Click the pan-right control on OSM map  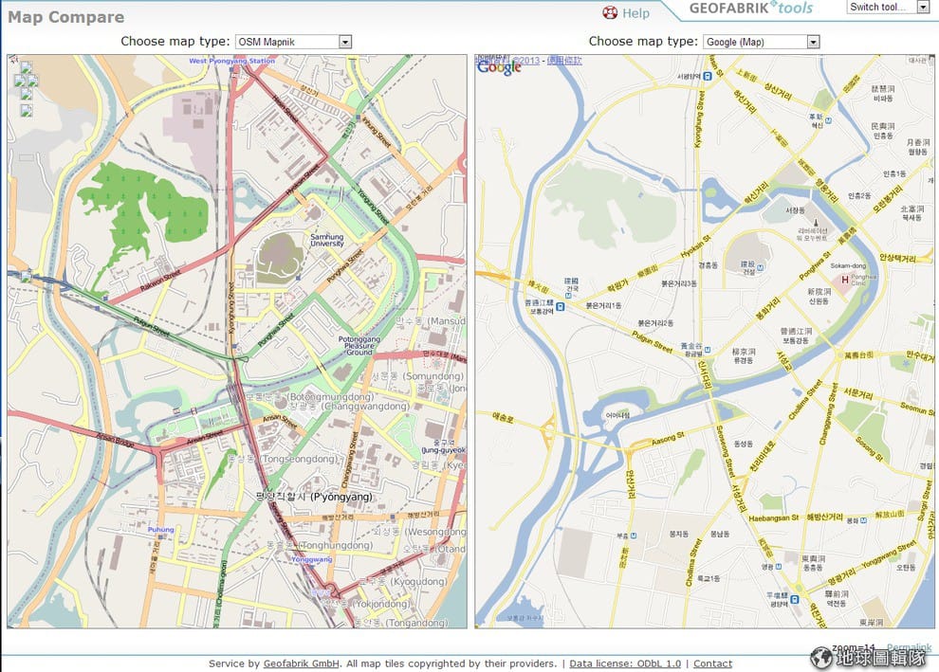coord(32,81)
